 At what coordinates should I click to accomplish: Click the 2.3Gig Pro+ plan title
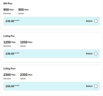pyautogui.click(x=9, y=69)
